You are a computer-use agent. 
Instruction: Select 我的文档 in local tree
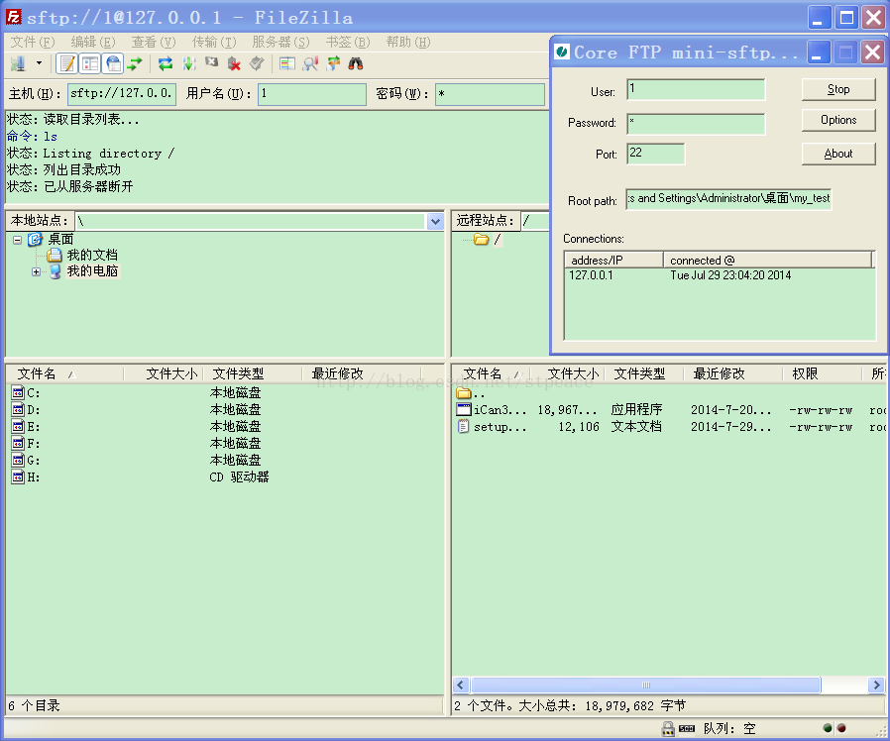point(92,256)
